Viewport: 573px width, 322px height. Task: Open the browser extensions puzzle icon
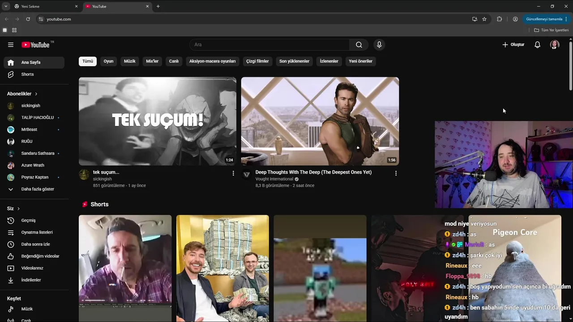pos(500,19)
